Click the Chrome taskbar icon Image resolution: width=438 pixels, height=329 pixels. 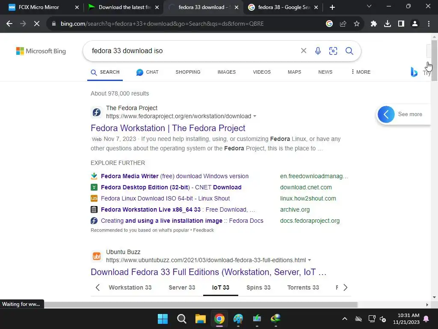click(219, 319)
